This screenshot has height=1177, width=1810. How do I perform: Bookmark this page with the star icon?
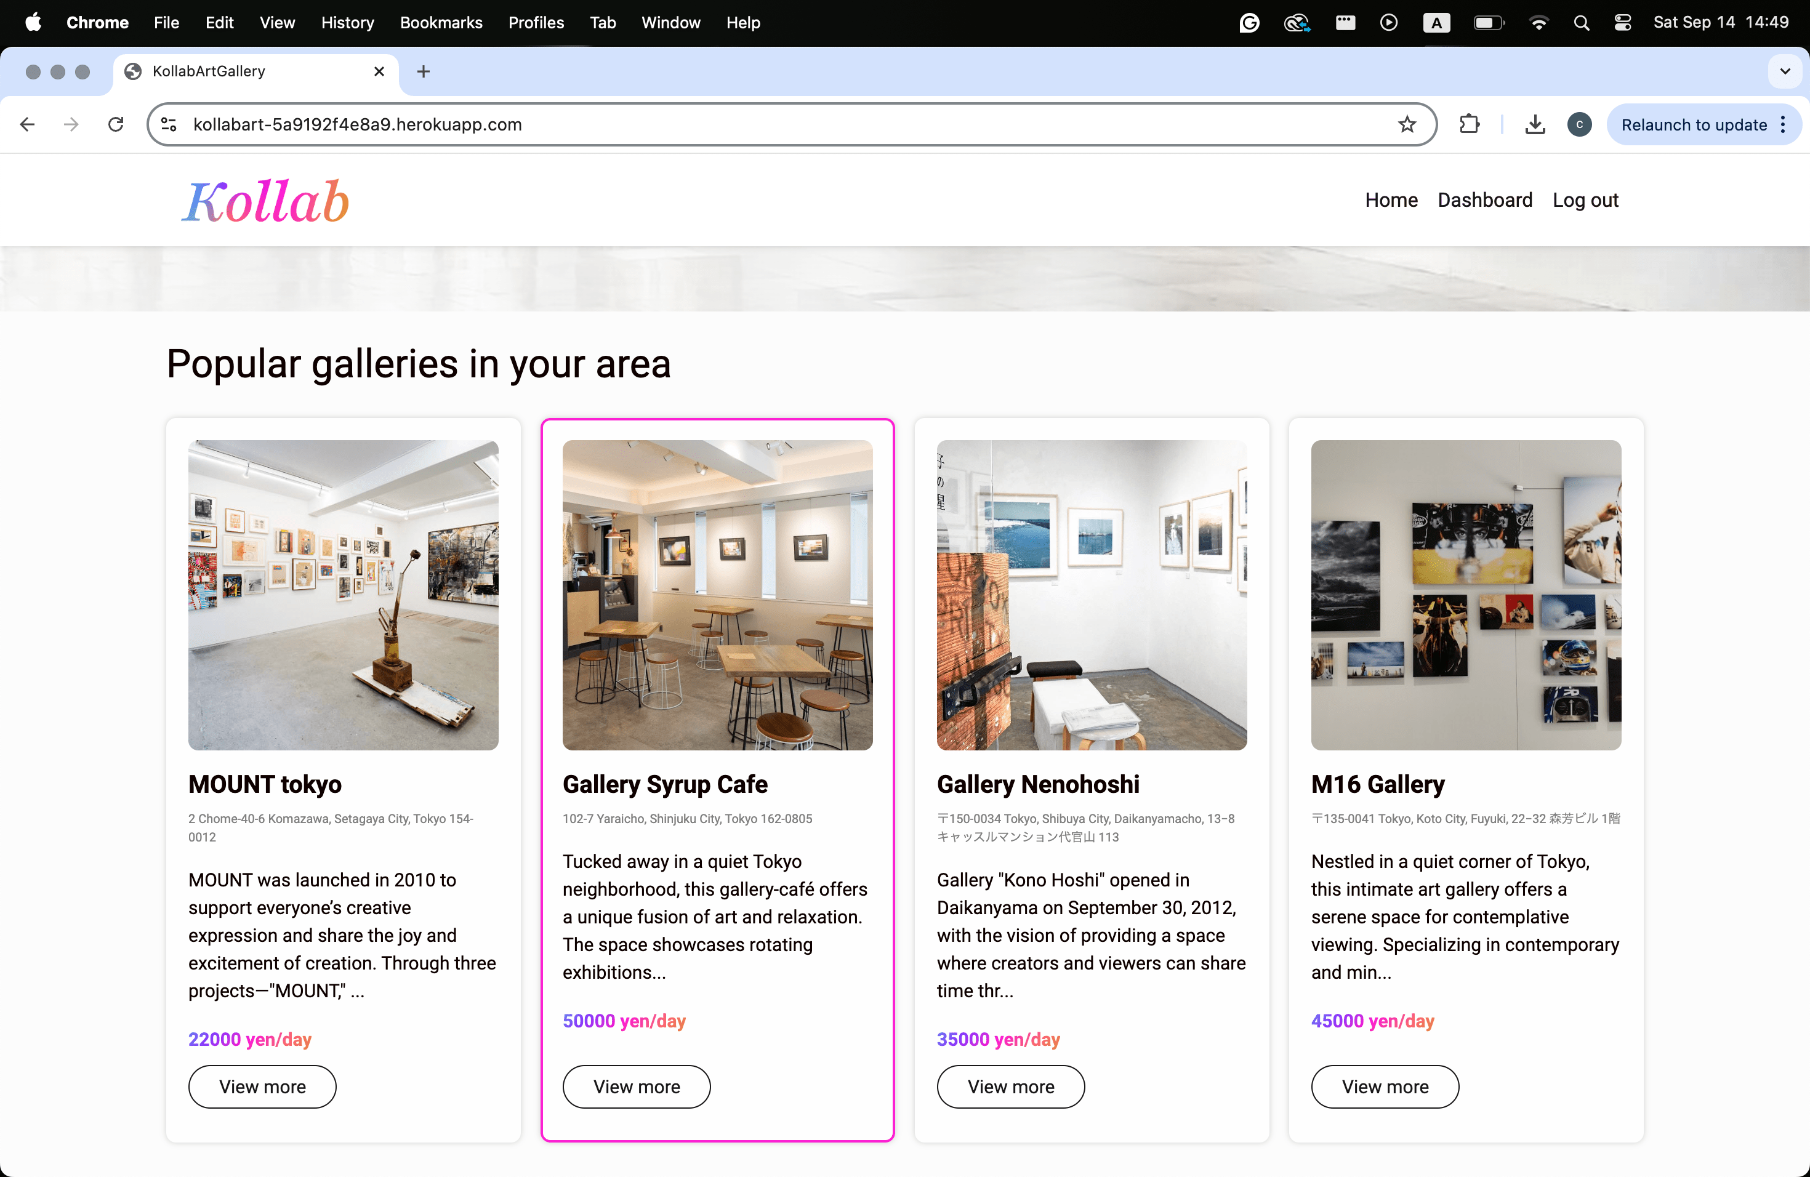[1407, 125]
